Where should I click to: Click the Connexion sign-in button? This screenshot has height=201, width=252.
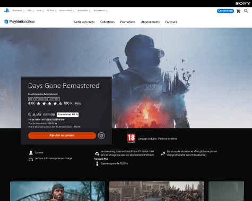point(225,11)
